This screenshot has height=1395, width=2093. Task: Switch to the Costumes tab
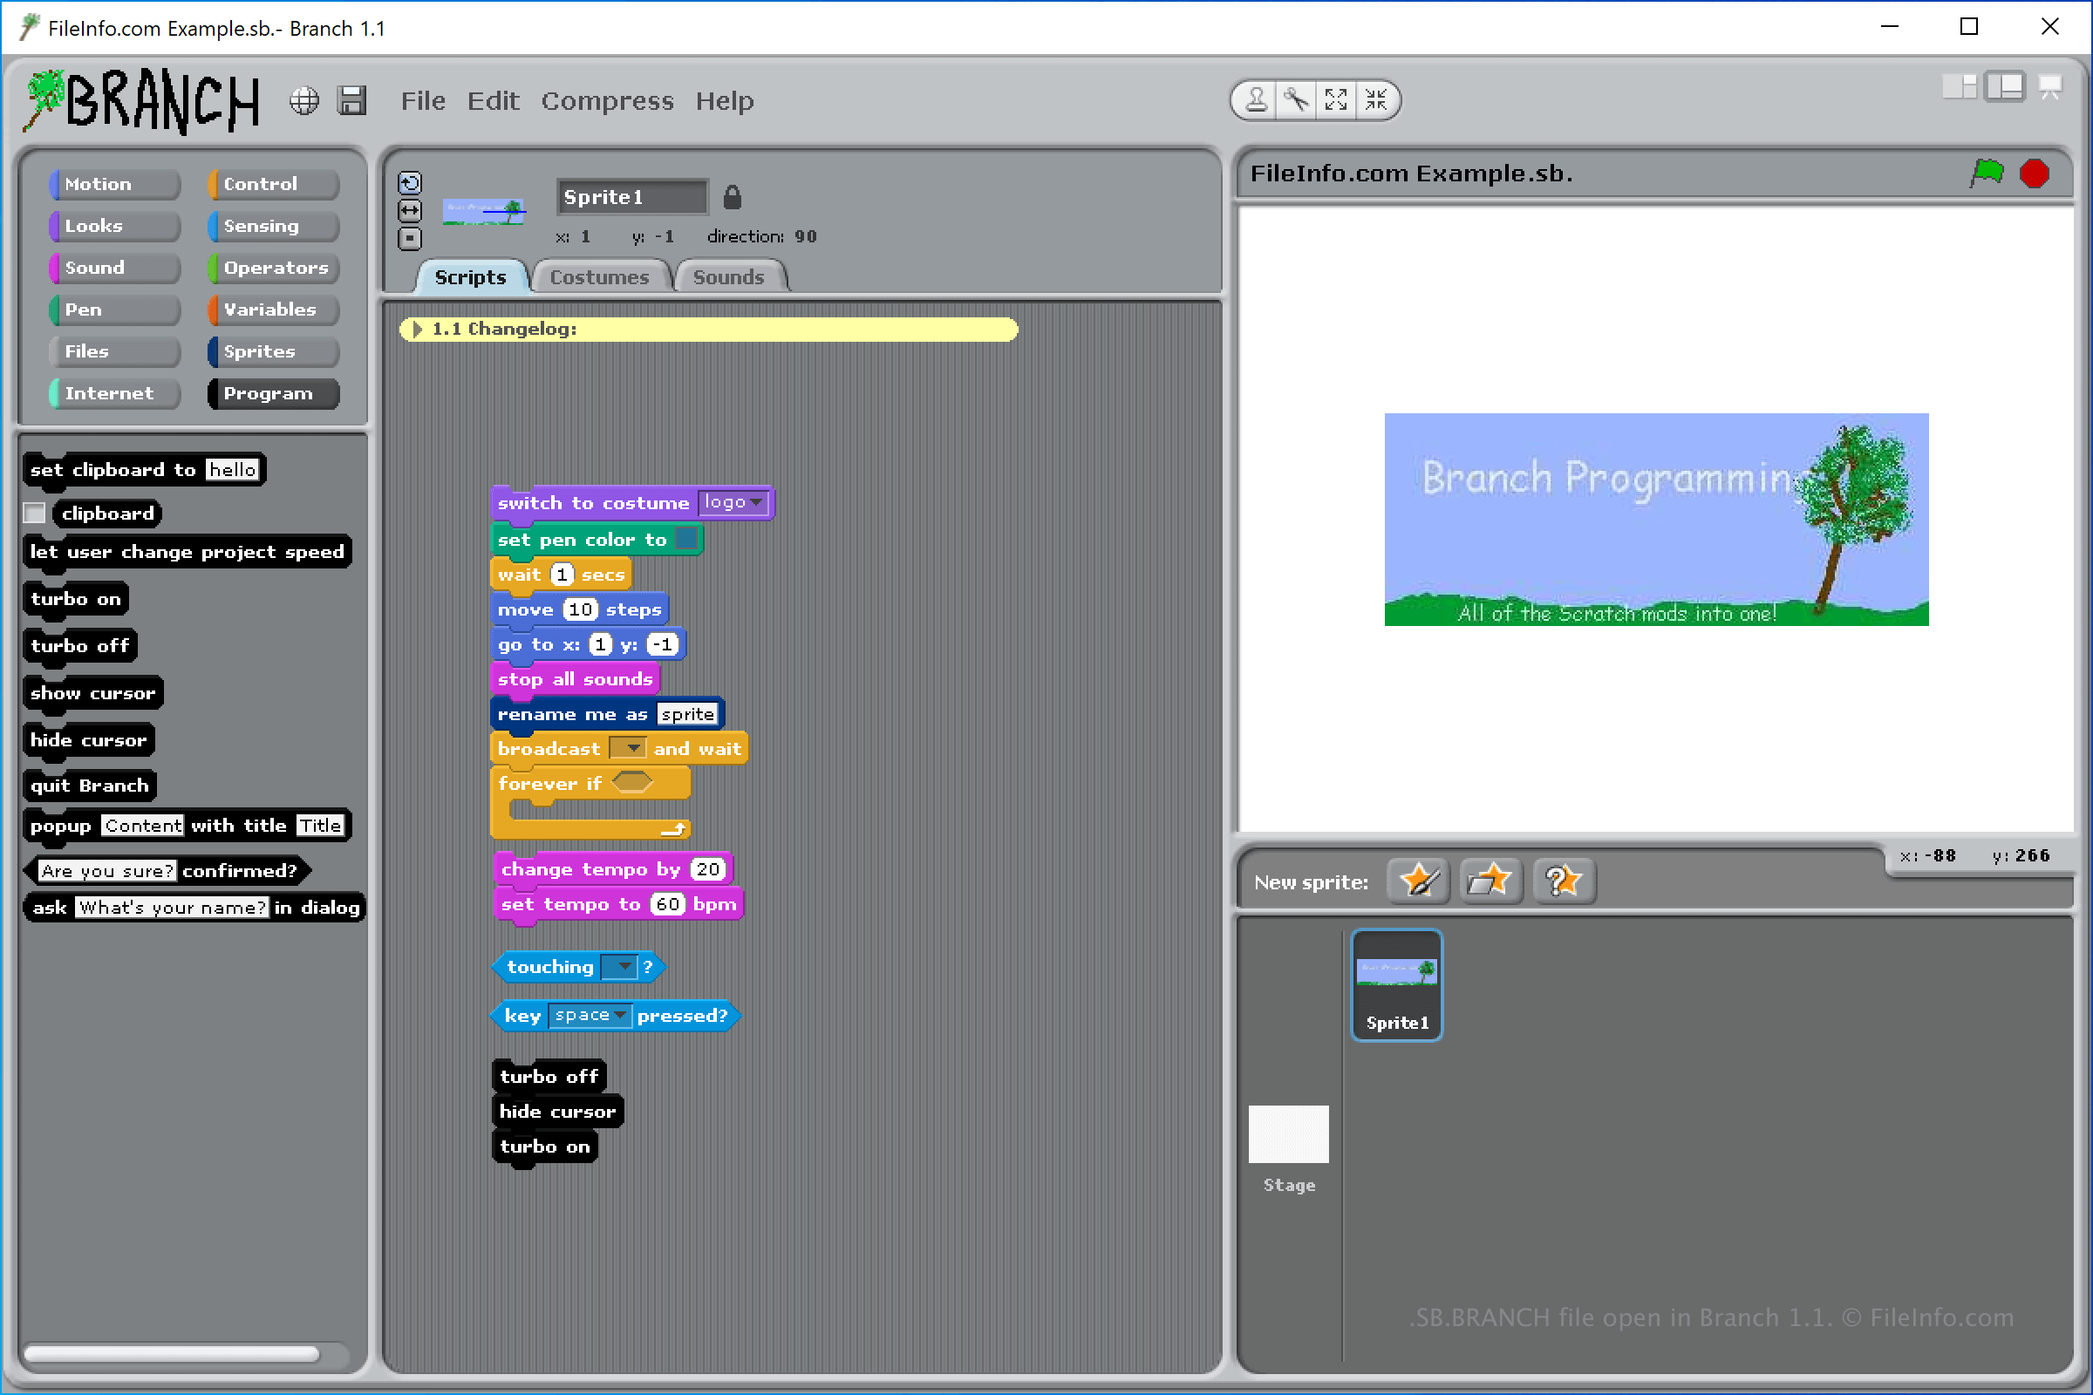pyautogui.click(x=599, y=277)
